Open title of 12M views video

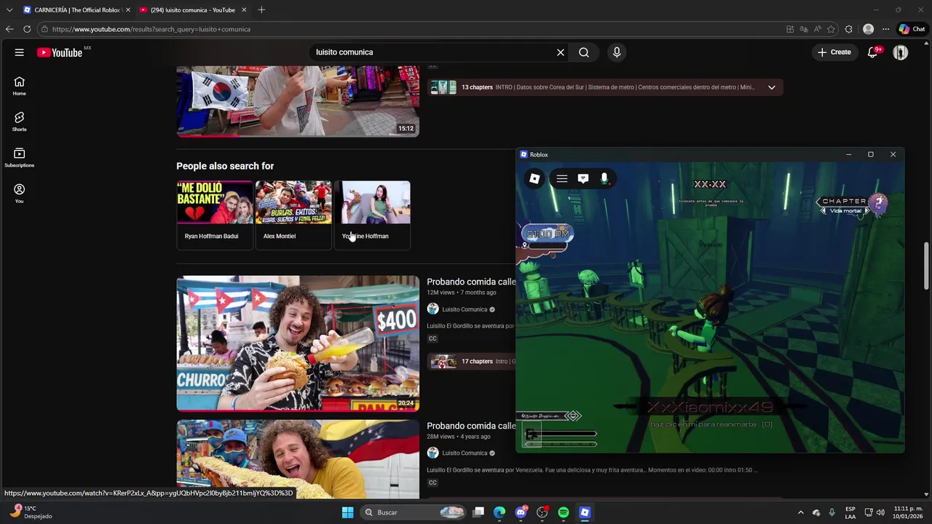471,282
